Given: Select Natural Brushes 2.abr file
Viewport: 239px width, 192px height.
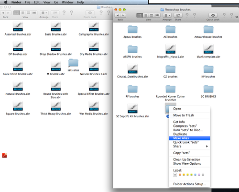Looking at the screenshot, I should pos(94,66).
